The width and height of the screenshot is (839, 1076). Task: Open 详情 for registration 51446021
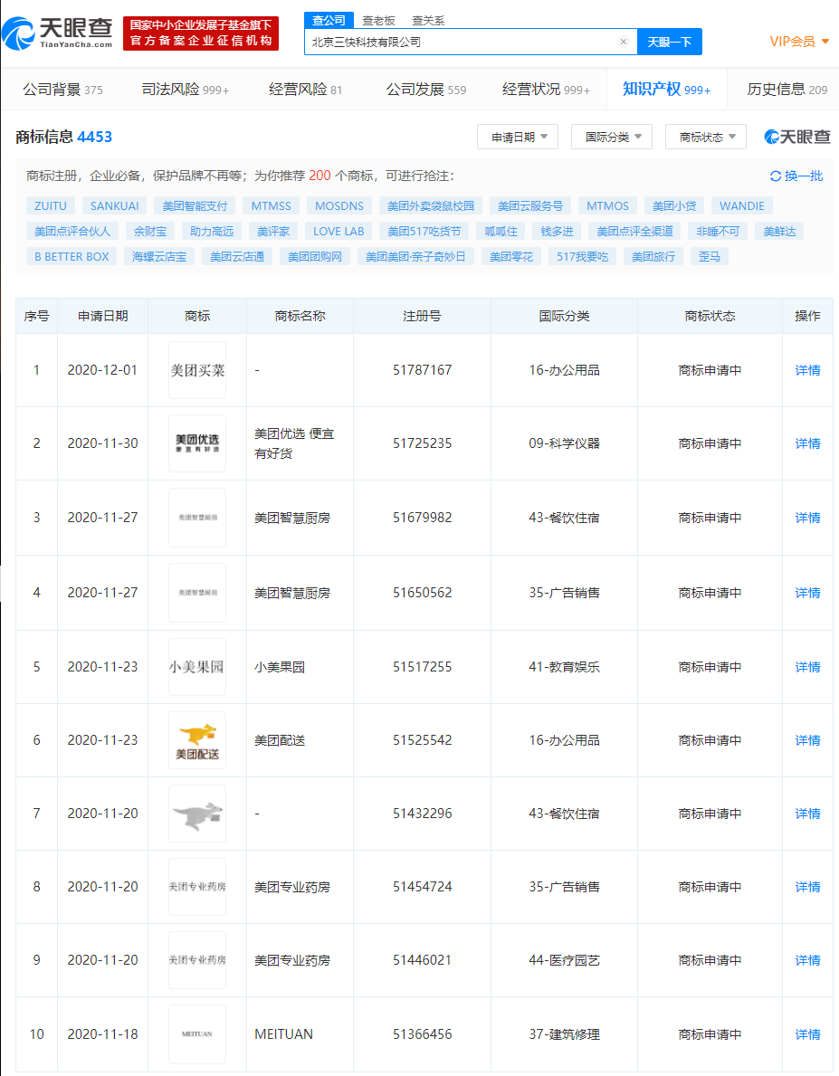pyautogui.click(x=807, y=961)
